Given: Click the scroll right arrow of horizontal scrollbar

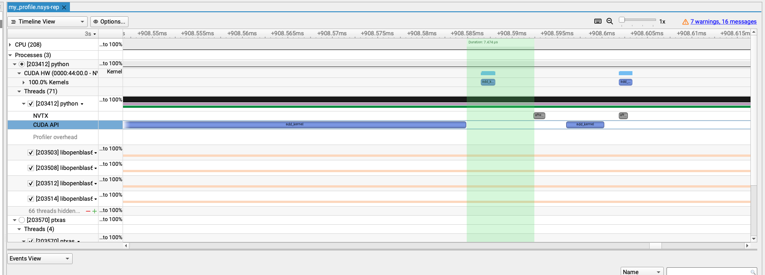Looking at the screenshot, I should click(747, 246).
